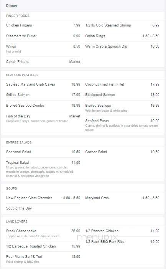The height and width of the screenshot is (269, 166).
Task: Select the Tropical Salad item
Action: [x=43, y=169]
